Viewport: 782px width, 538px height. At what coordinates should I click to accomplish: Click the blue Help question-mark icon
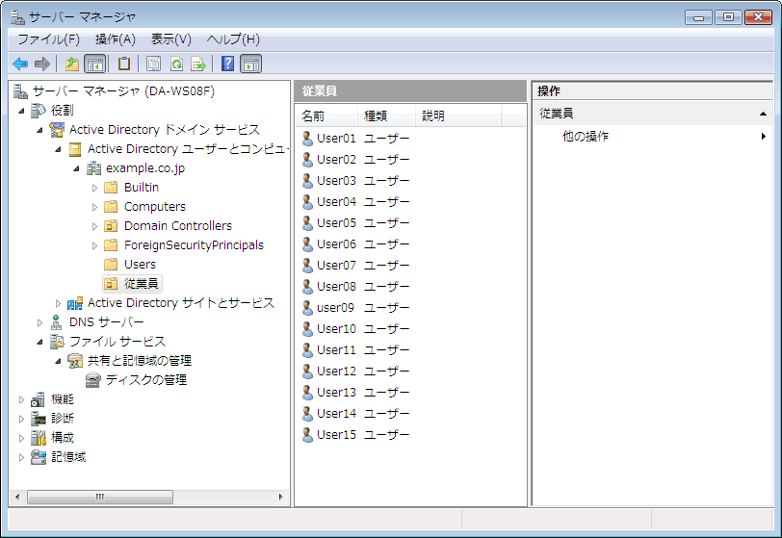tap(227, 64)
